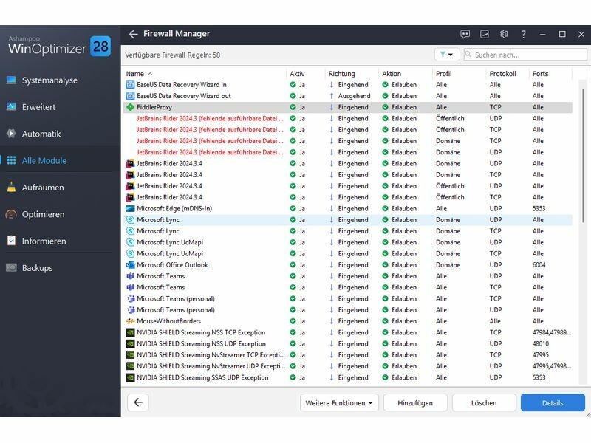591x443 pixels.
Task: Sort the list by the Name column header
Action: (x=135, y=74)
